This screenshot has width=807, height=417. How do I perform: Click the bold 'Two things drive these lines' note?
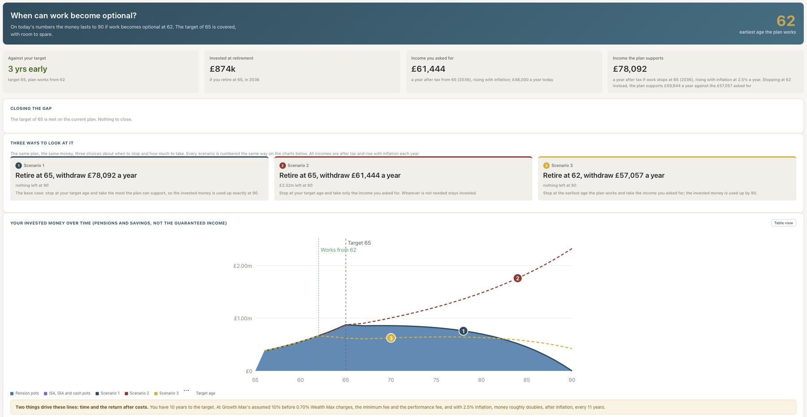click(82, 407)
